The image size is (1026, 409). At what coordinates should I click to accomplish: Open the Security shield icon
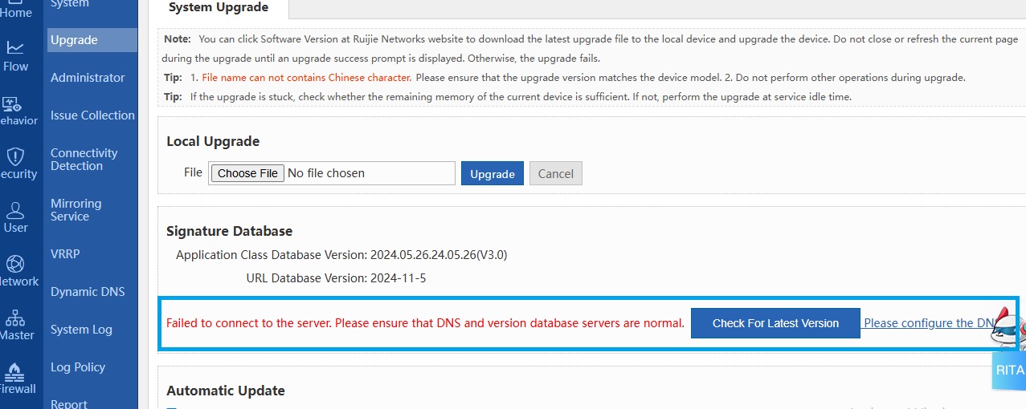(x=14, y=156)
